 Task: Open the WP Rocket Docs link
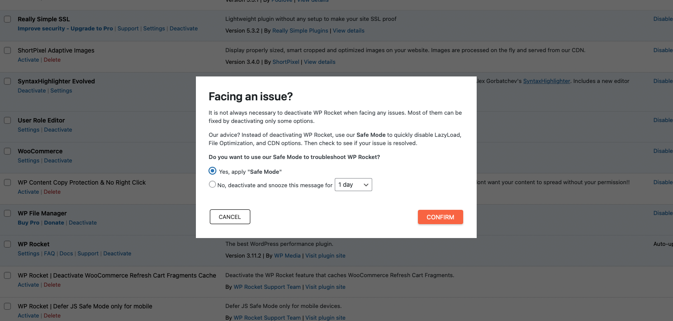pos(66,253)
